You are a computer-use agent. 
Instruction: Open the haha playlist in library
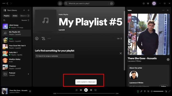[x=16, y=40]
